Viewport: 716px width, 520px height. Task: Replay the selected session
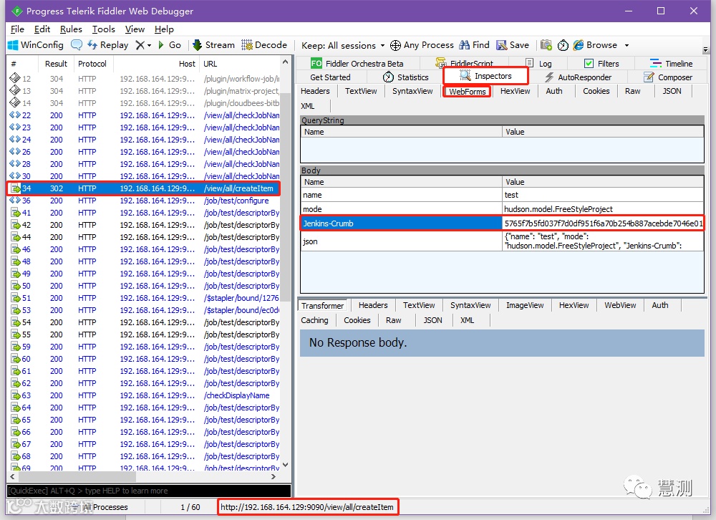[108, 45]
